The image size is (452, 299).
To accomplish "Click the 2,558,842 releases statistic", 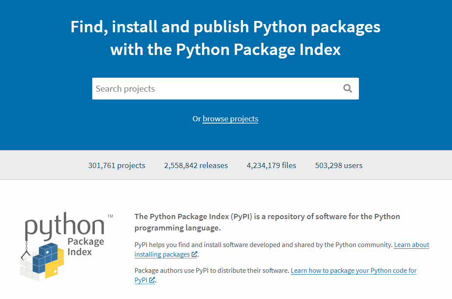I will tap(196, 165).
